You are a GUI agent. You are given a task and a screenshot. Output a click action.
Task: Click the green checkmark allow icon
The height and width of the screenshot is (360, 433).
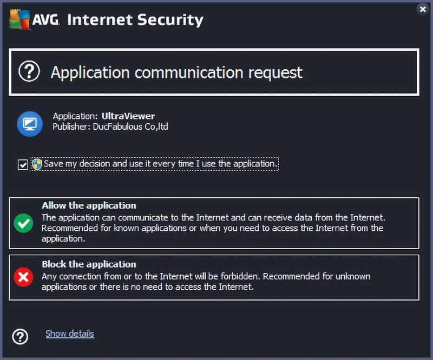(23, 223)
